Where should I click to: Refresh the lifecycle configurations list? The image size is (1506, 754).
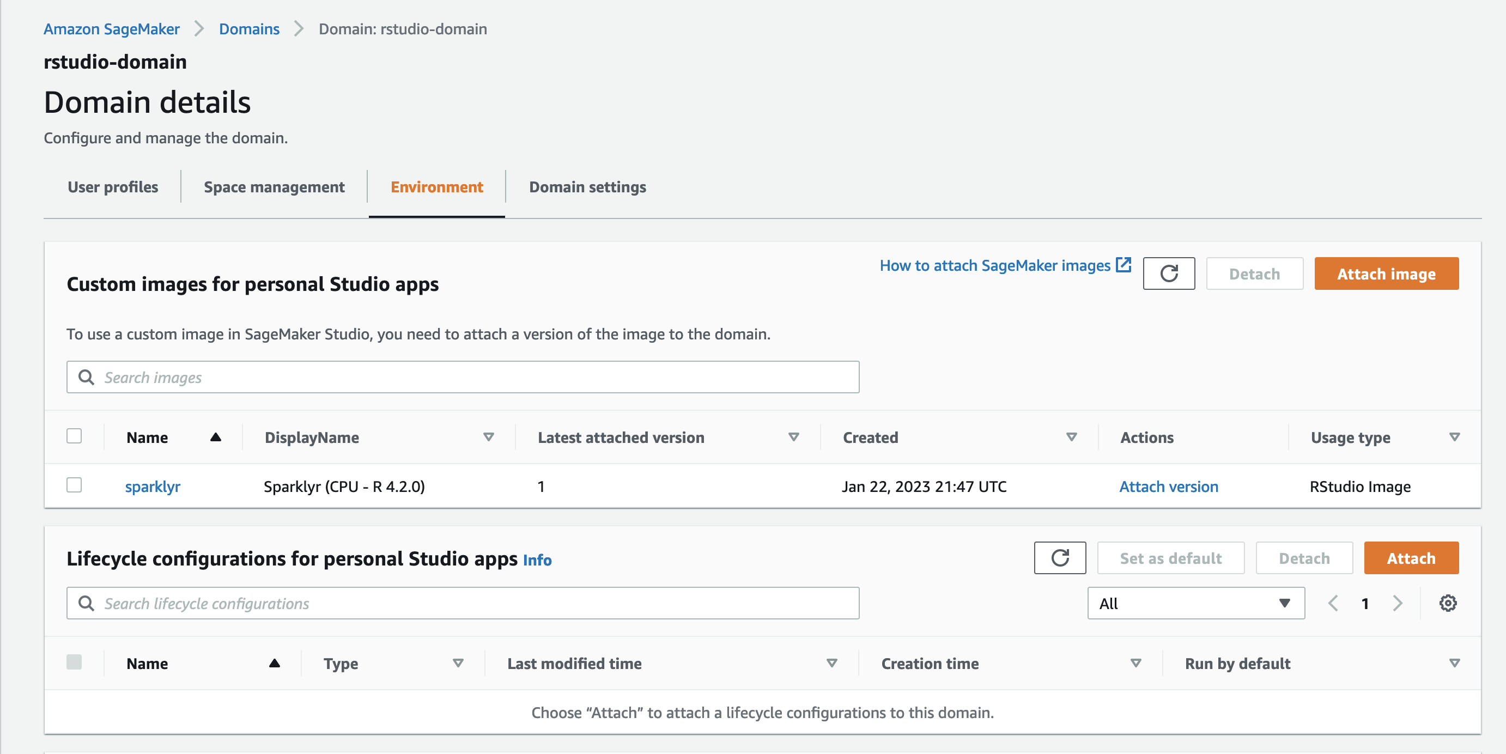click(x=1059, y=558)
